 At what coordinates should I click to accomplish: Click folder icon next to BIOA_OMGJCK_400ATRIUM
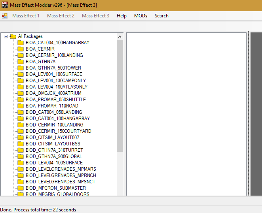coord(21,93)
